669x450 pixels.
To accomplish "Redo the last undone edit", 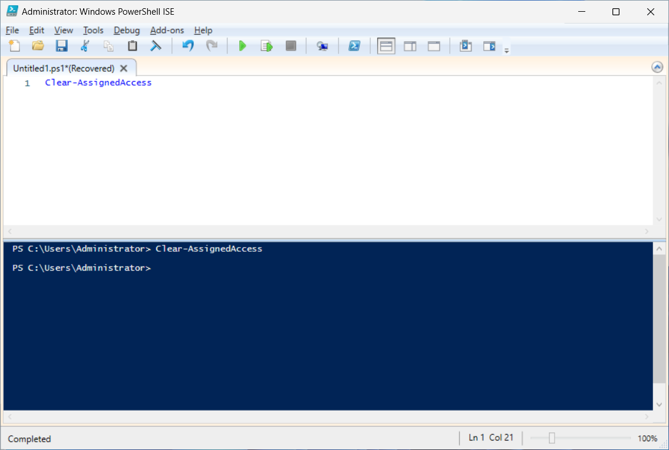I will click(212, 46).
